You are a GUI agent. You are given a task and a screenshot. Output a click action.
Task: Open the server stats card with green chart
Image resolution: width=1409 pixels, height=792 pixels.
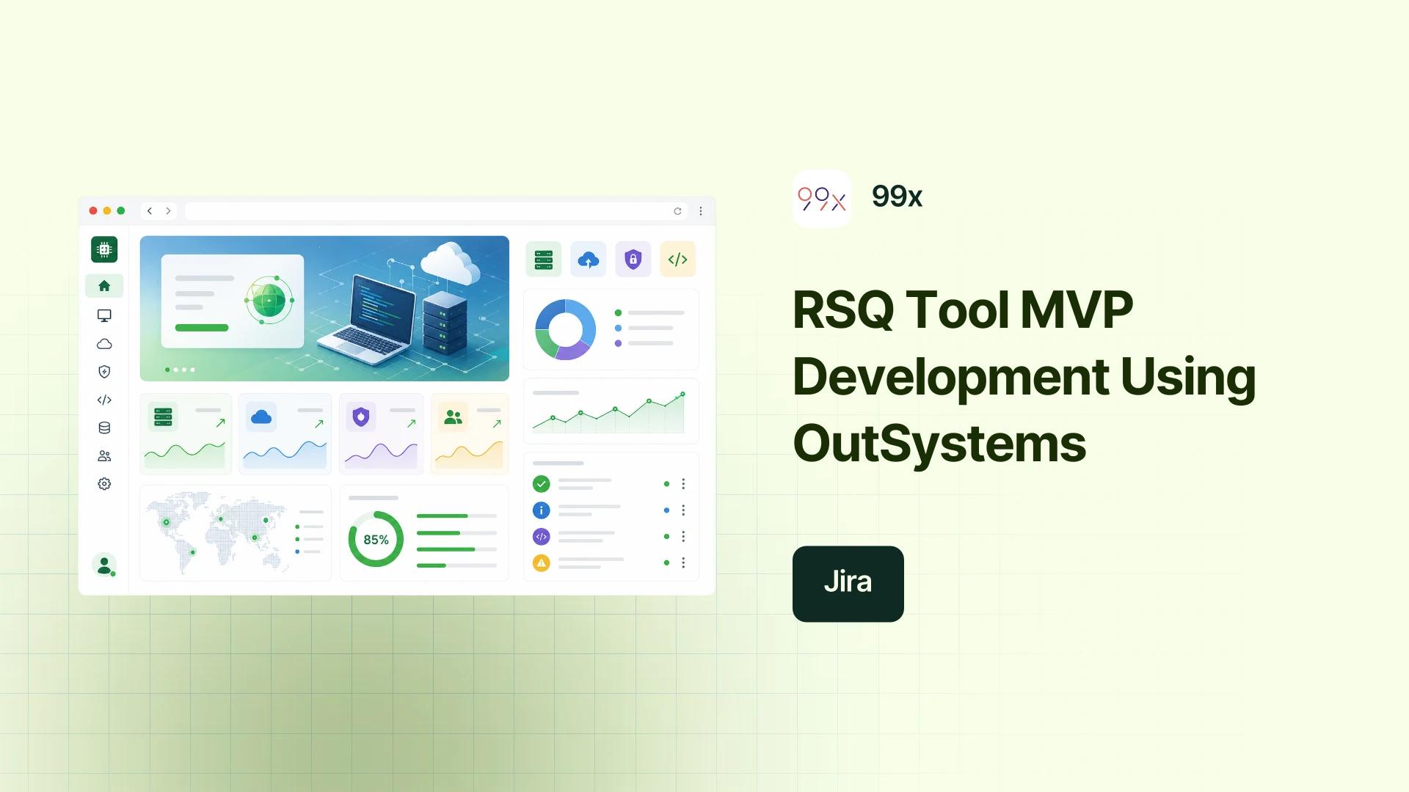(186, 434)
